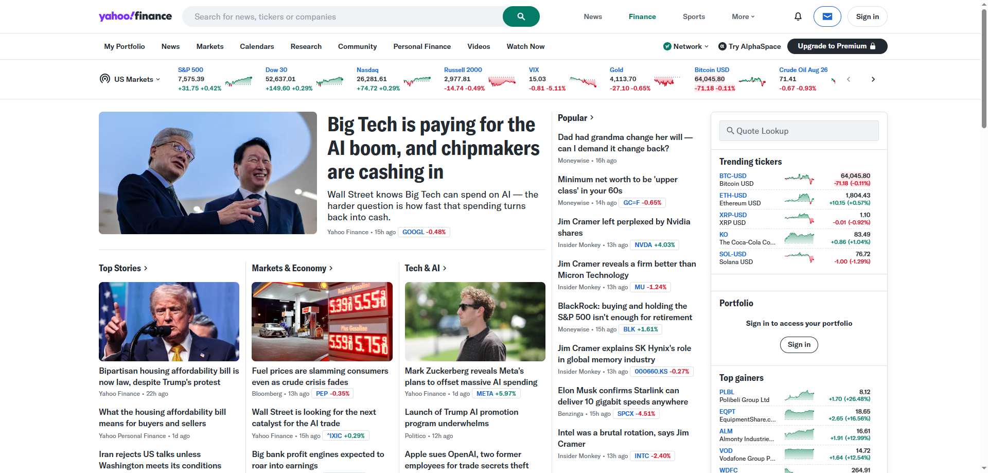Click the Upgrade to Premium button
The image size is (988, 473).
[x=837, y=46]
